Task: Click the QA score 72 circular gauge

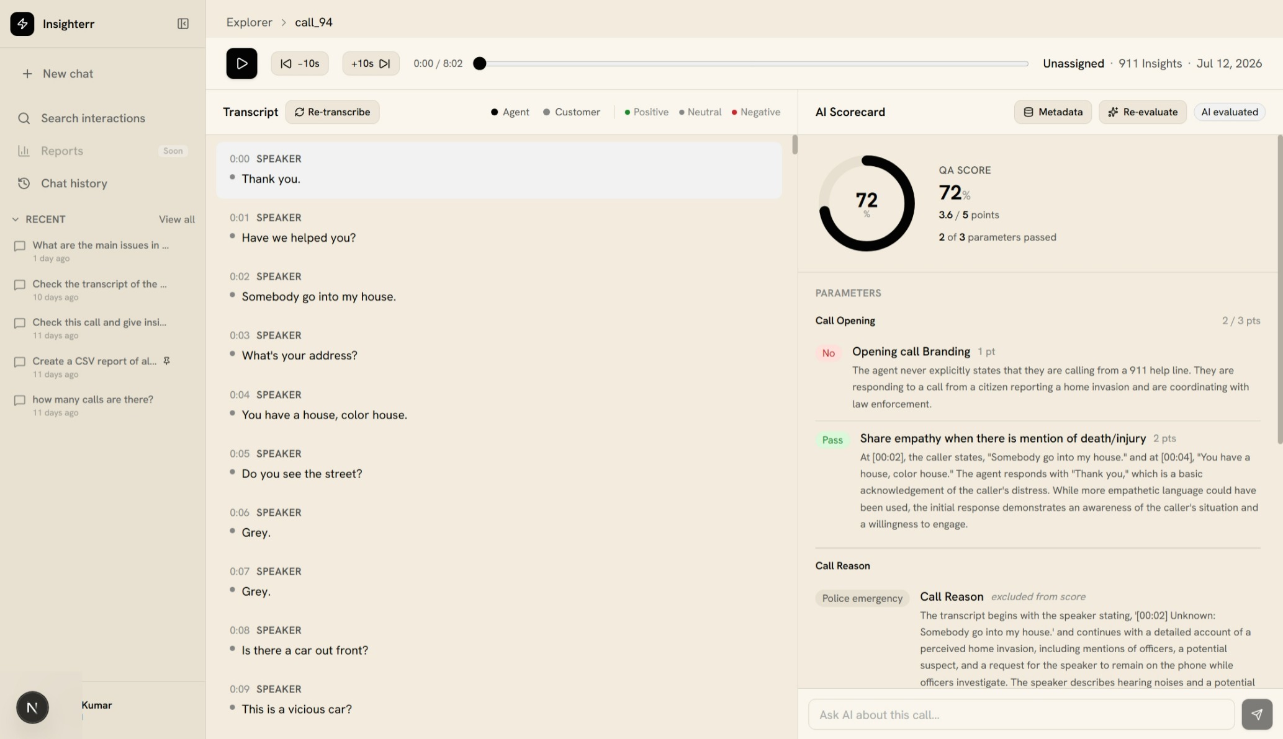Action: coord(867,203)
